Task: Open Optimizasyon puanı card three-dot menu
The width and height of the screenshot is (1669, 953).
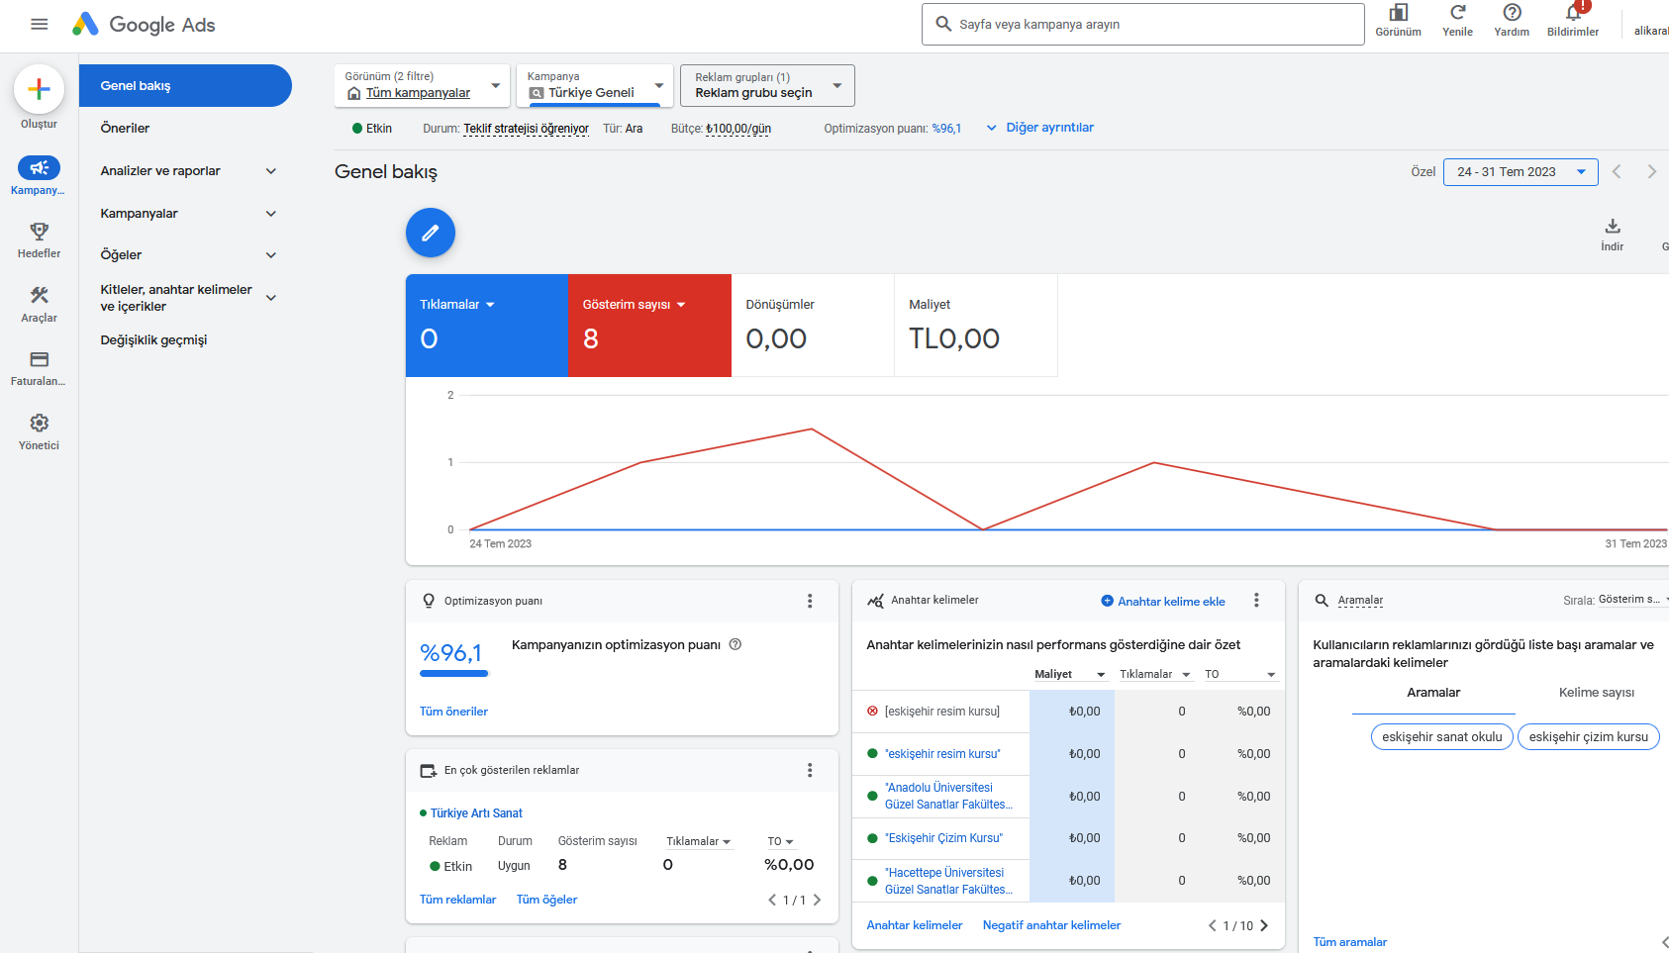Action: click(810, 601)
